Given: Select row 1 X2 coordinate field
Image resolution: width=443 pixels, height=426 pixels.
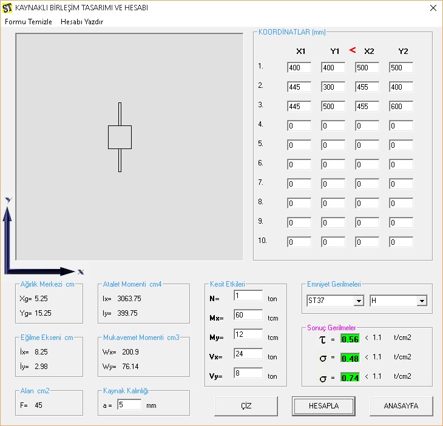Looking at the screenshot, I should tap(367, 68).
